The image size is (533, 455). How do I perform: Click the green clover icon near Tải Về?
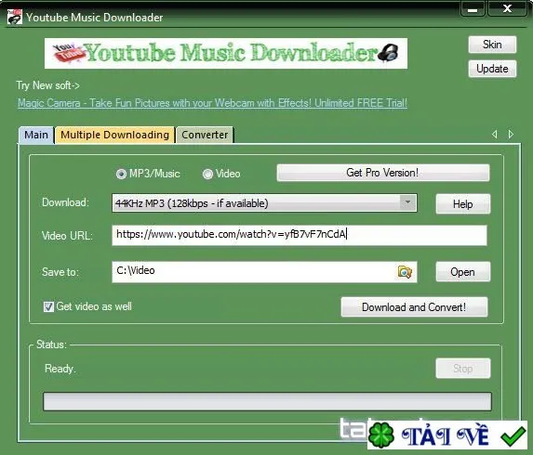point(381,435)
